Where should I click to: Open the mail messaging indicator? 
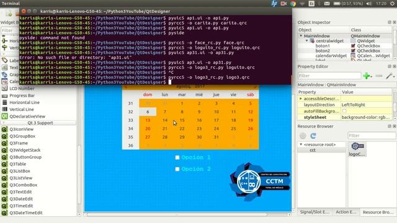[327, 4]
